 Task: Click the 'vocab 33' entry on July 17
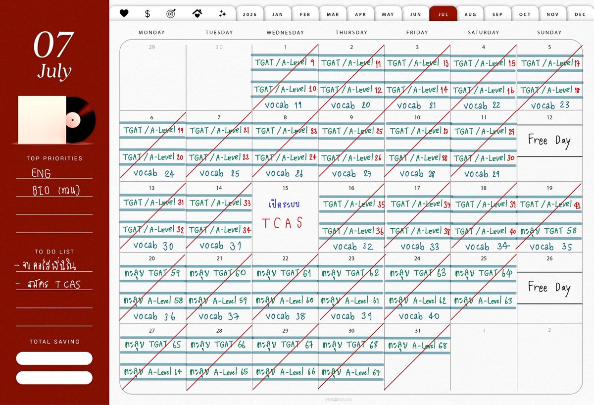coord(420,247)
